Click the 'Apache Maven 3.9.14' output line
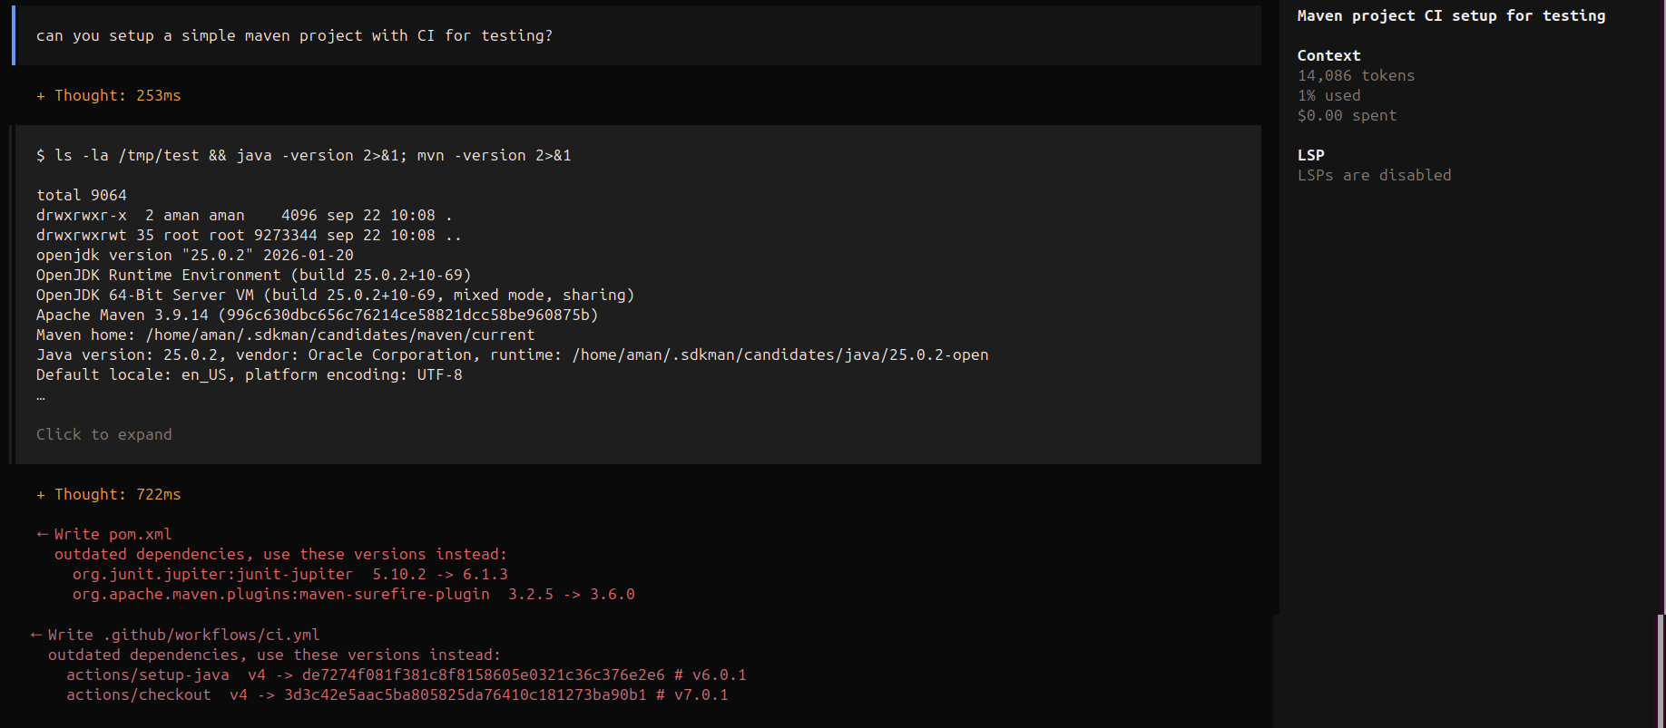This screenshot has width=1666, height=728. [x=318, y=315]
